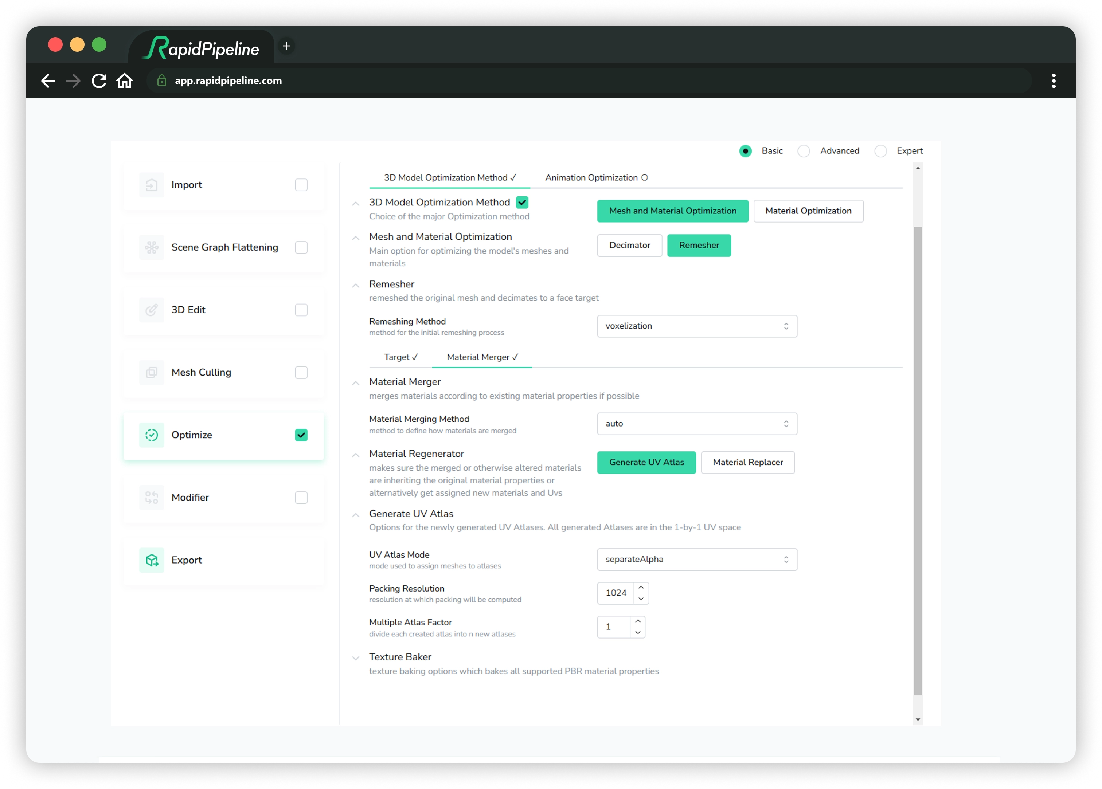Click the Mesh Culling icon
This screenshot has height=789, width=1102.
pos(152,373)
